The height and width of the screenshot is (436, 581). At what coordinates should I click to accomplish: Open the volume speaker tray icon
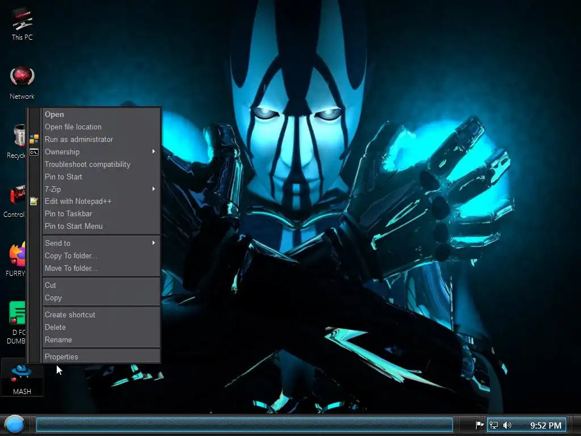point(507,425)
